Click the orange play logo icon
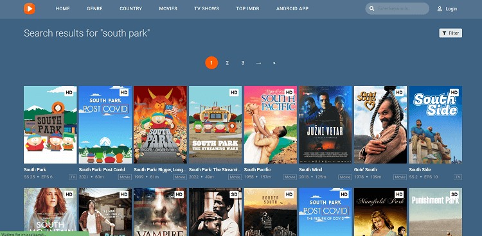This screenshot has height=236, width=482. coord(30,8)
